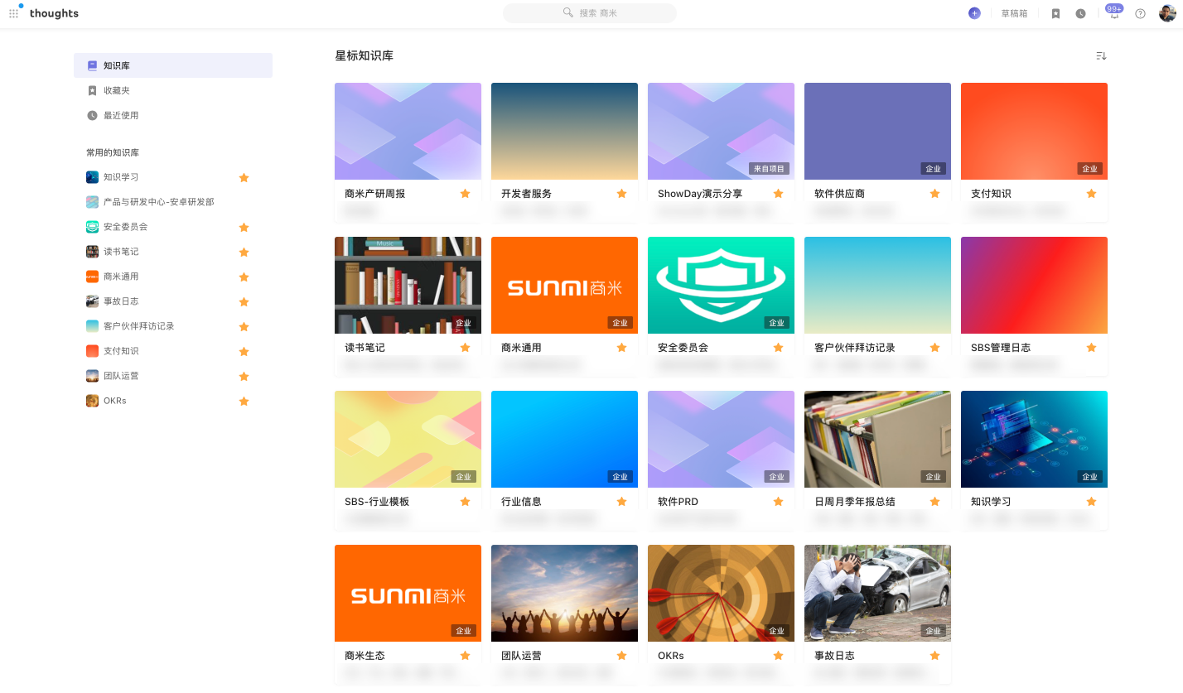Open 知识学习 in sidebar list
Screen dimensions: 1183x693
coord(121,177)
